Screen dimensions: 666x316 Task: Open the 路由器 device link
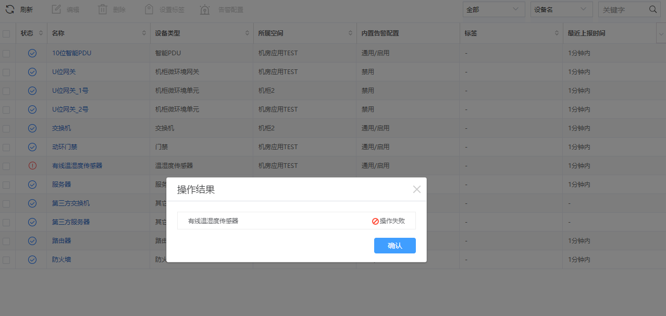point(61,241)
